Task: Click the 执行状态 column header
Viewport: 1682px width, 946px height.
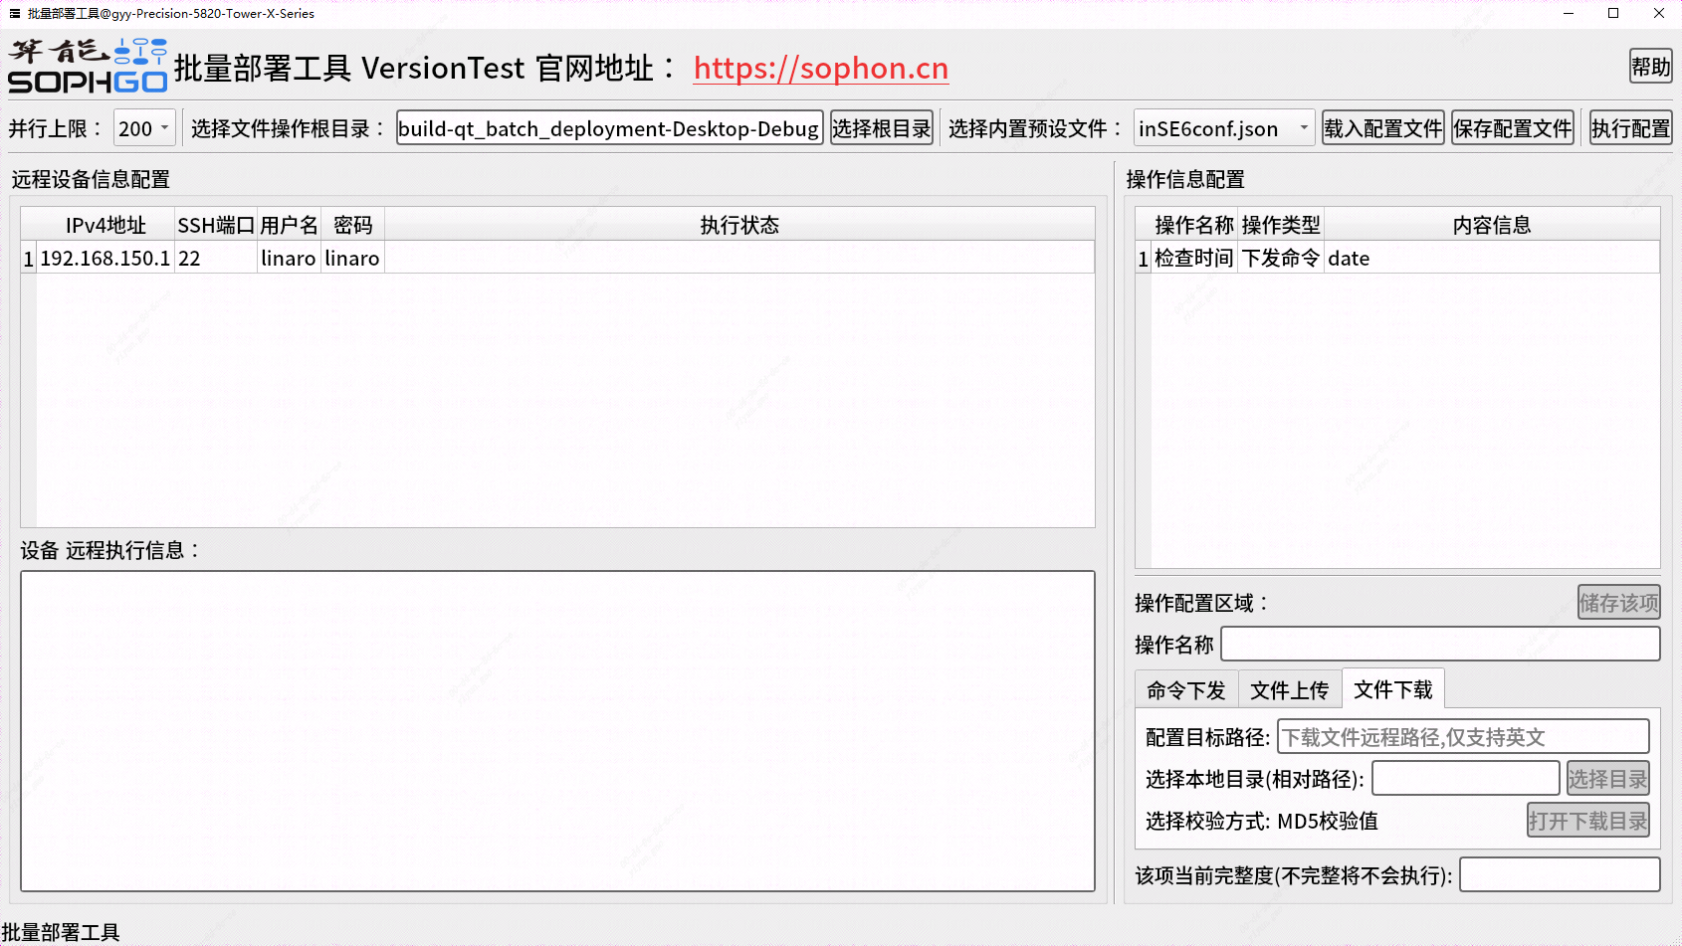Action: click(738, 225)
